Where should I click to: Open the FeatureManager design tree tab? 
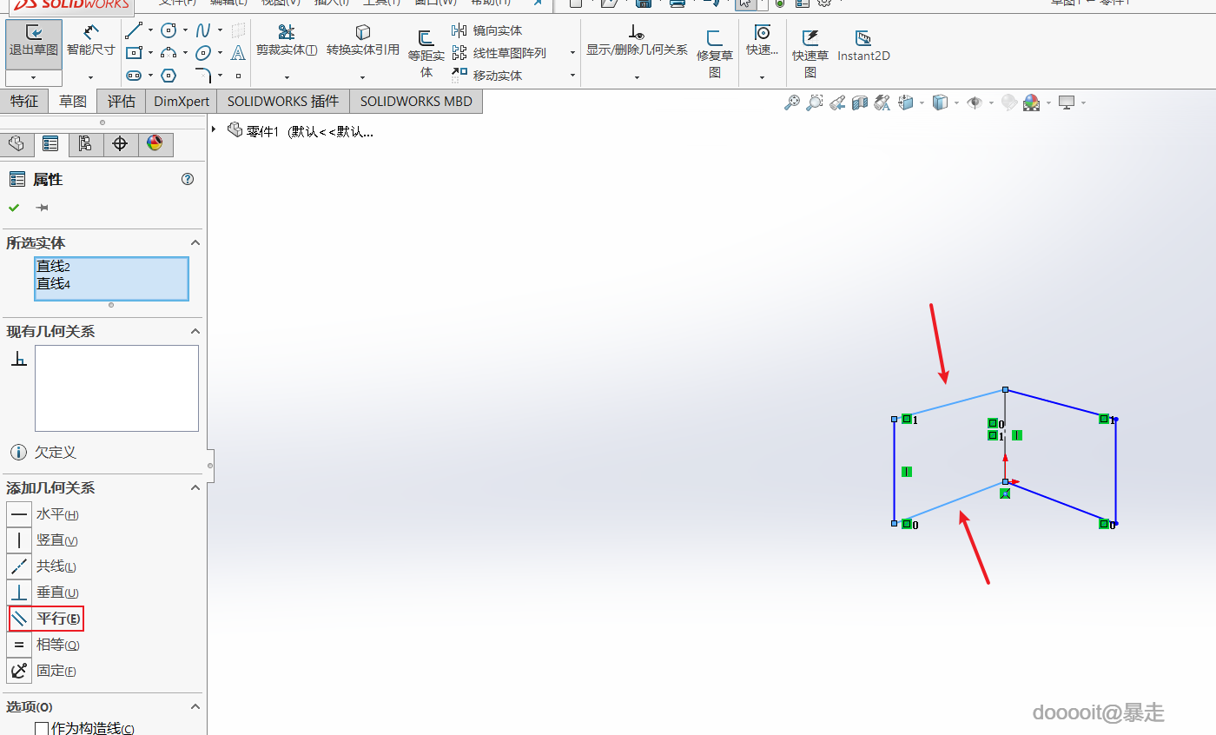(x=17, y=144)
